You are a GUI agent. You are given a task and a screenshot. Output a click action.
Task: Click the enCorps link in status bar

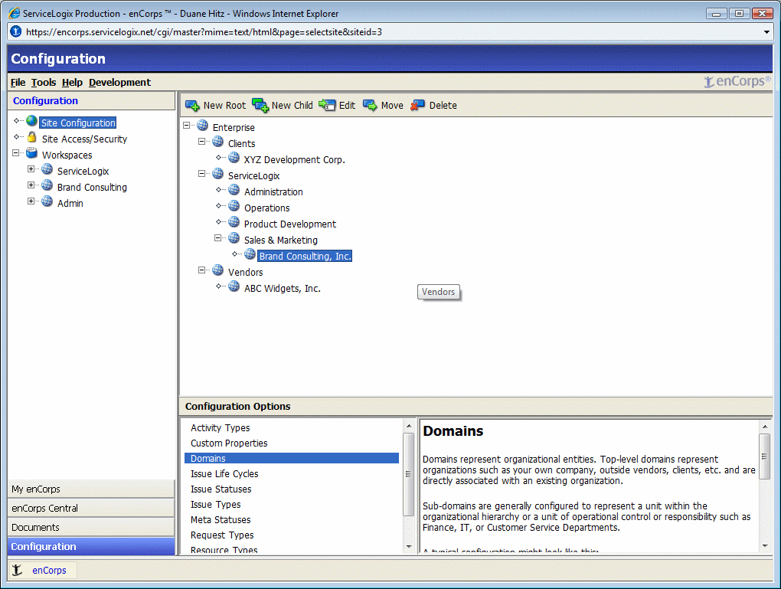coord(49,570)
